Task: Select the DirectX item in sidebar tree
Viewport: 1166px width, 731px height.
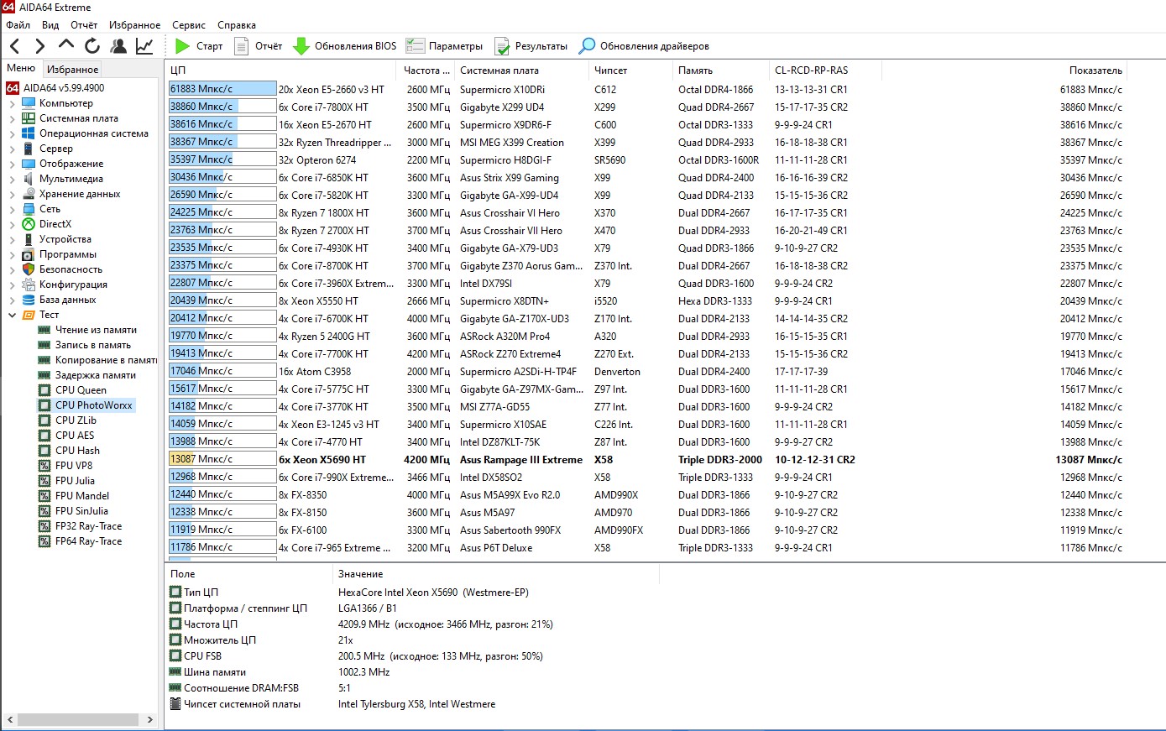Action: click(47, 224)
